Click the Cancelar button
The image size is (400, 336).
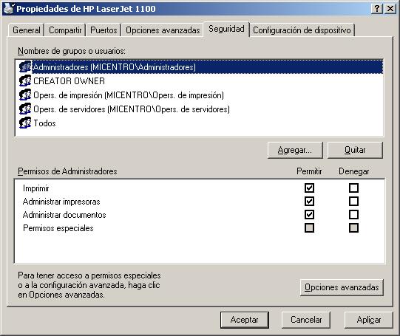306,320
